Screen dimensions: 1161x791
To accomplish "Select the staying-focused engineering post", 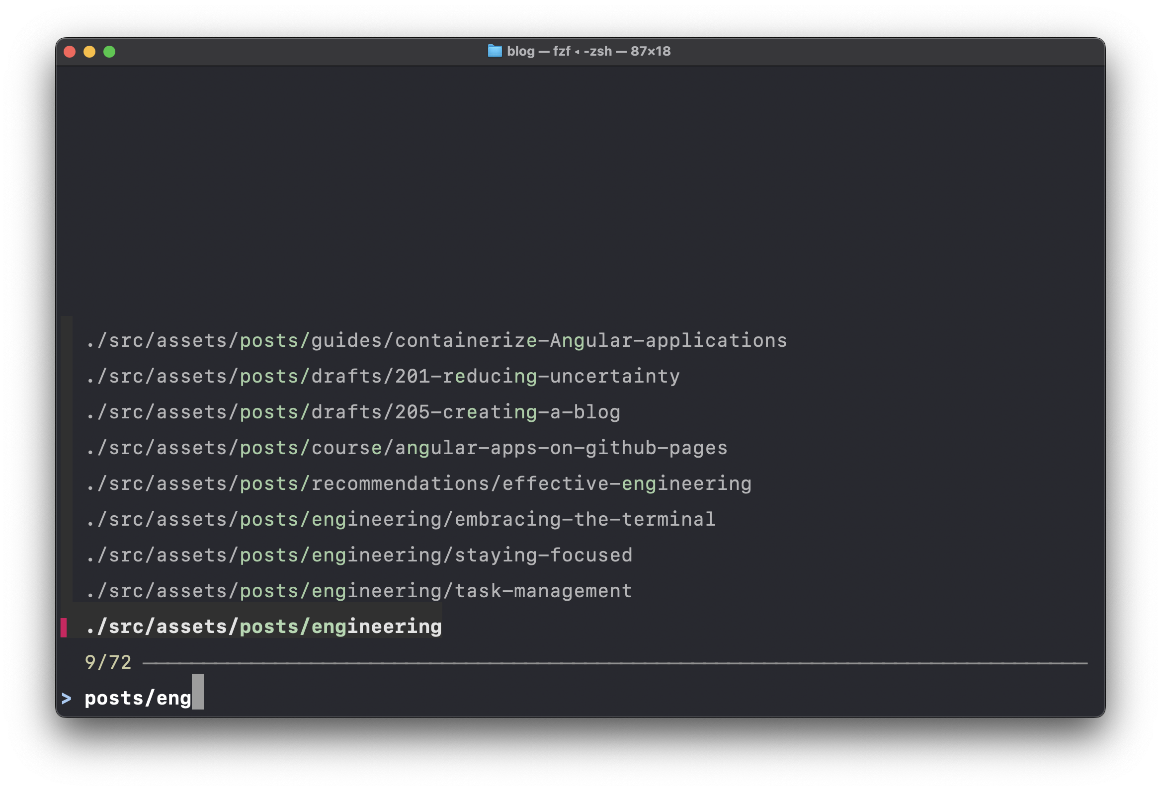I will point(359,555).
